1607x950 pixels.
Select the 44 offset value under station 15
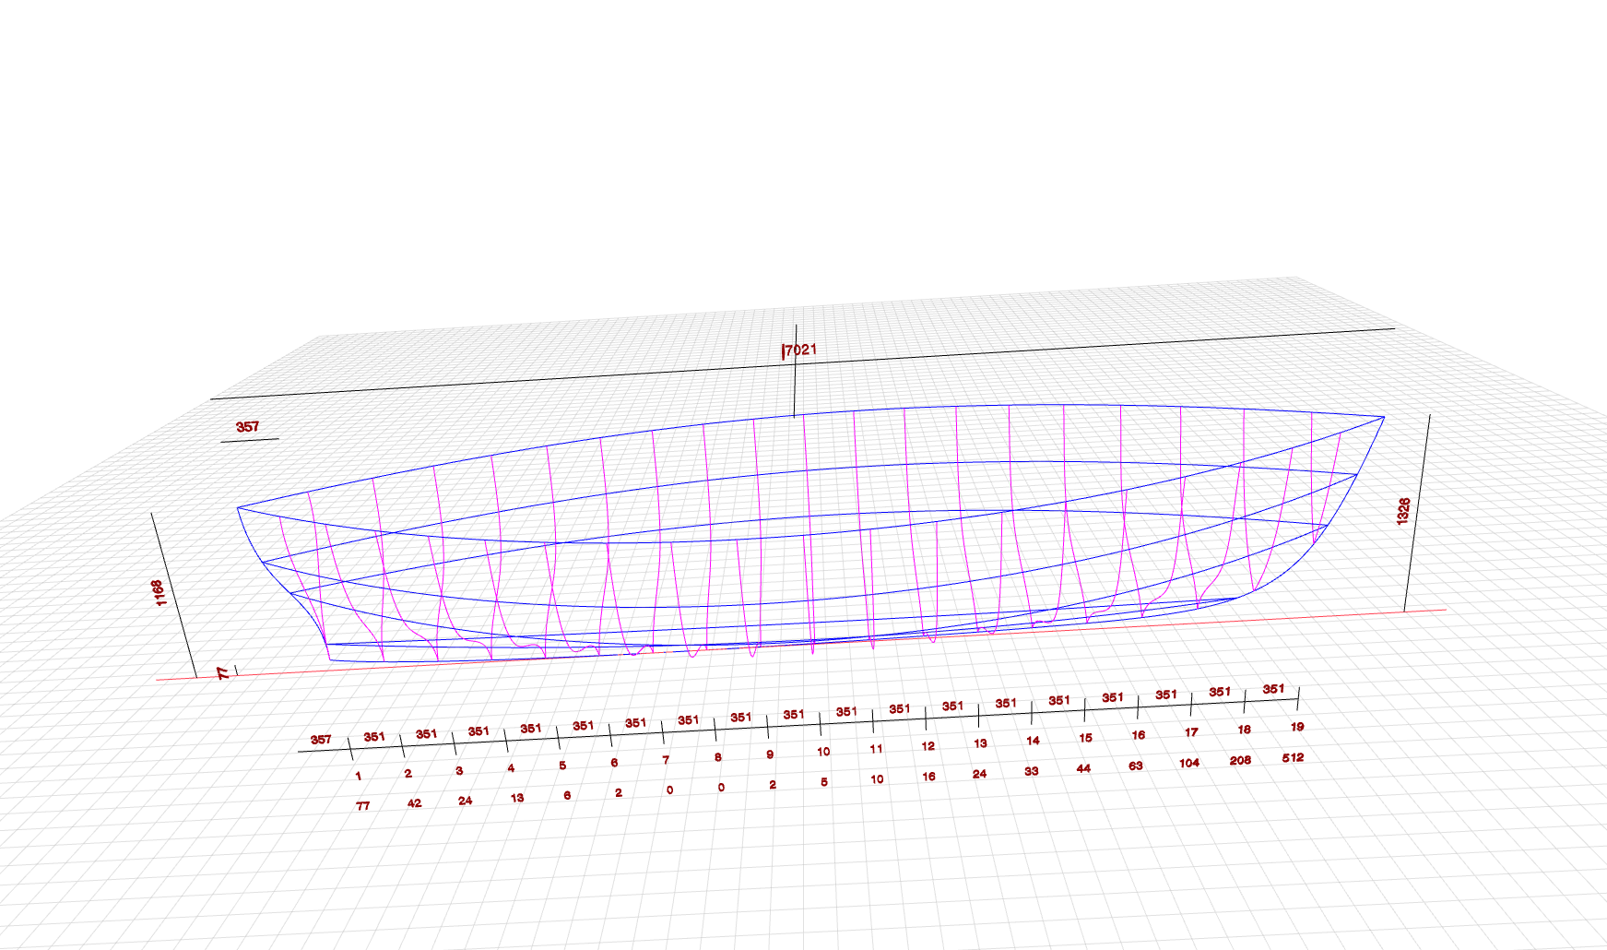click(1083, 768)
